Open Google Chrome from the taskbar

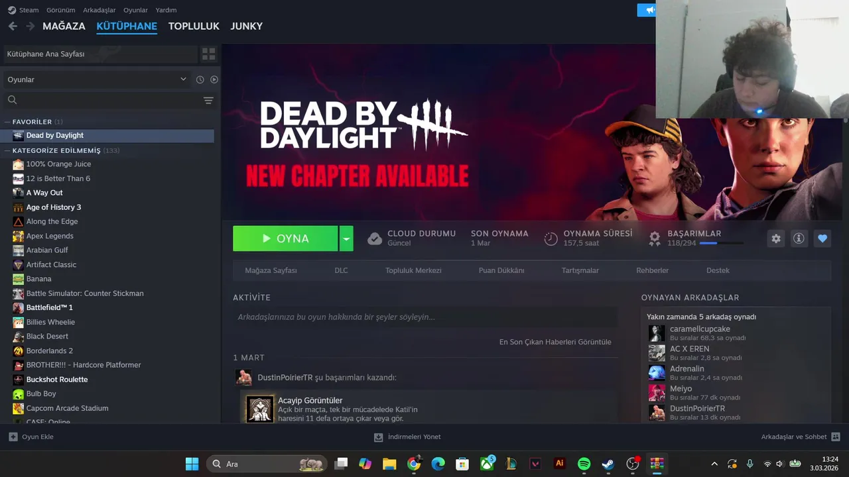[414, 464]
